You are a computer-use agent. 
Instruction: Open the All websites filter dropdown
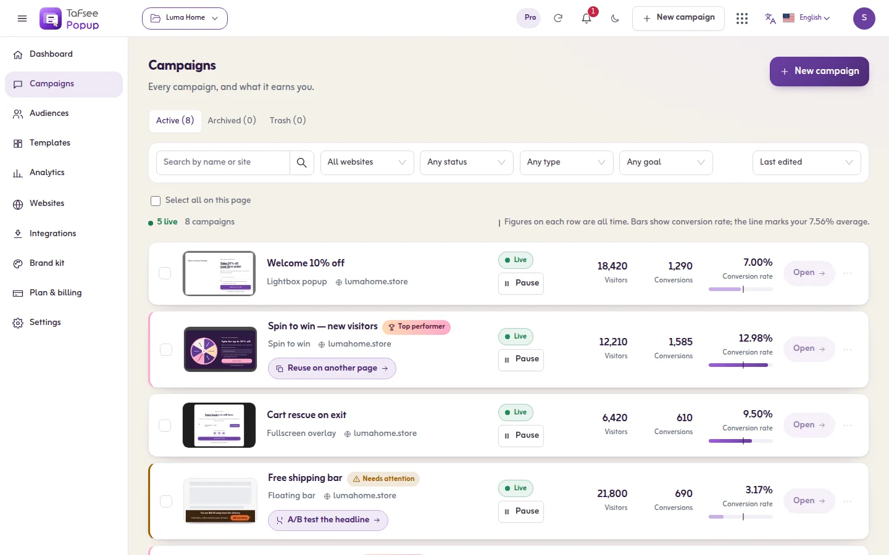pyautogui.click(x=367, y=163)
